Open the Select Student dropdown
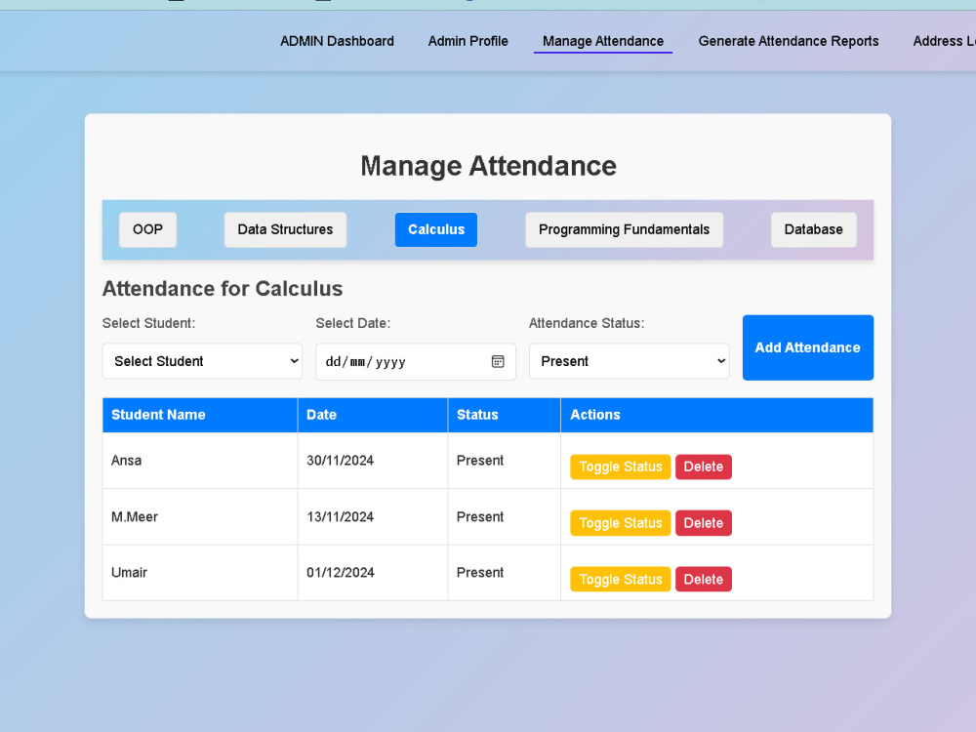This screenshot has width=976, height=732. pos(202,361)
